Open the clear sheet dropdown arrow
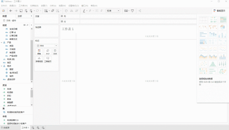Image resolution: width=229 pixels, height=130 pixels. (x=60, y=11)
